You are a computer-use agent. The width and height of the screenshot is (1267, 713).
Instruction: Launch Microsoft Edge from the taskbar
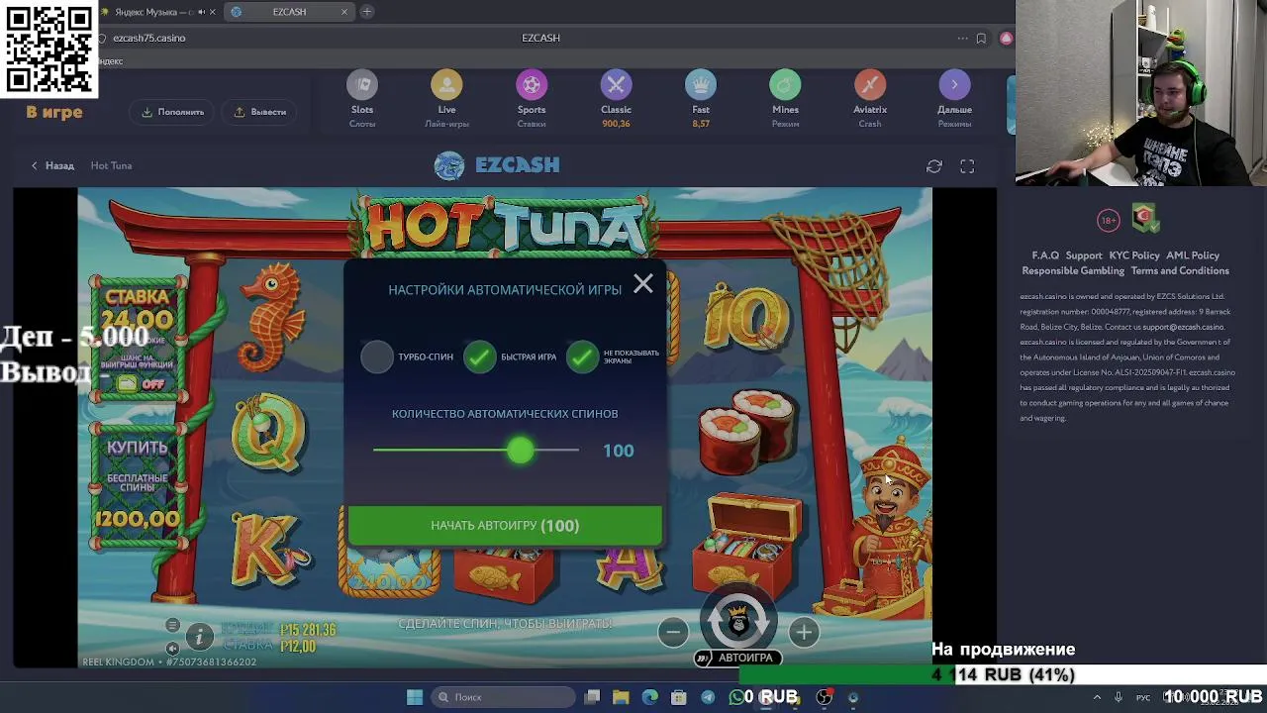pos(649,697)
